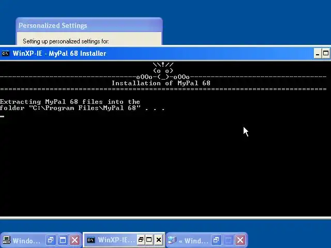
Task: Click 'Setting up personalized settings for:' text
Action: pyautogui.click(x=66, y=41)
